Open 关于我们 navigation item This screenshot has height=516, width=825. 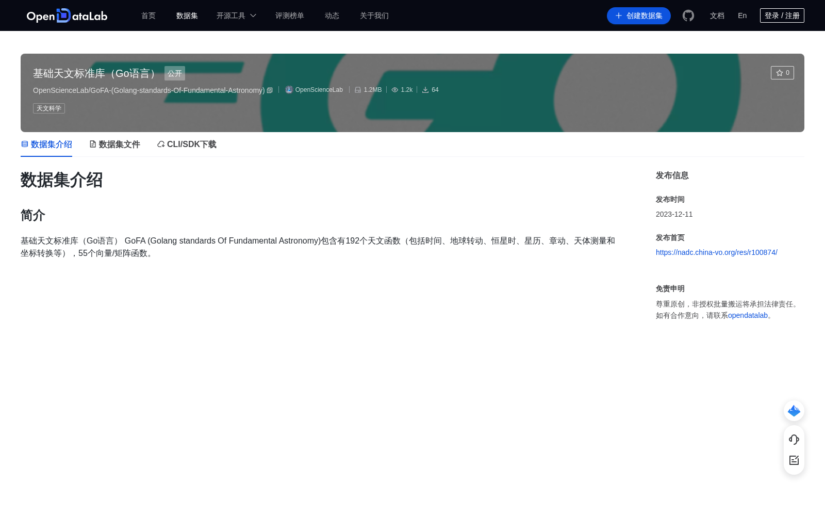click(374, 15)
